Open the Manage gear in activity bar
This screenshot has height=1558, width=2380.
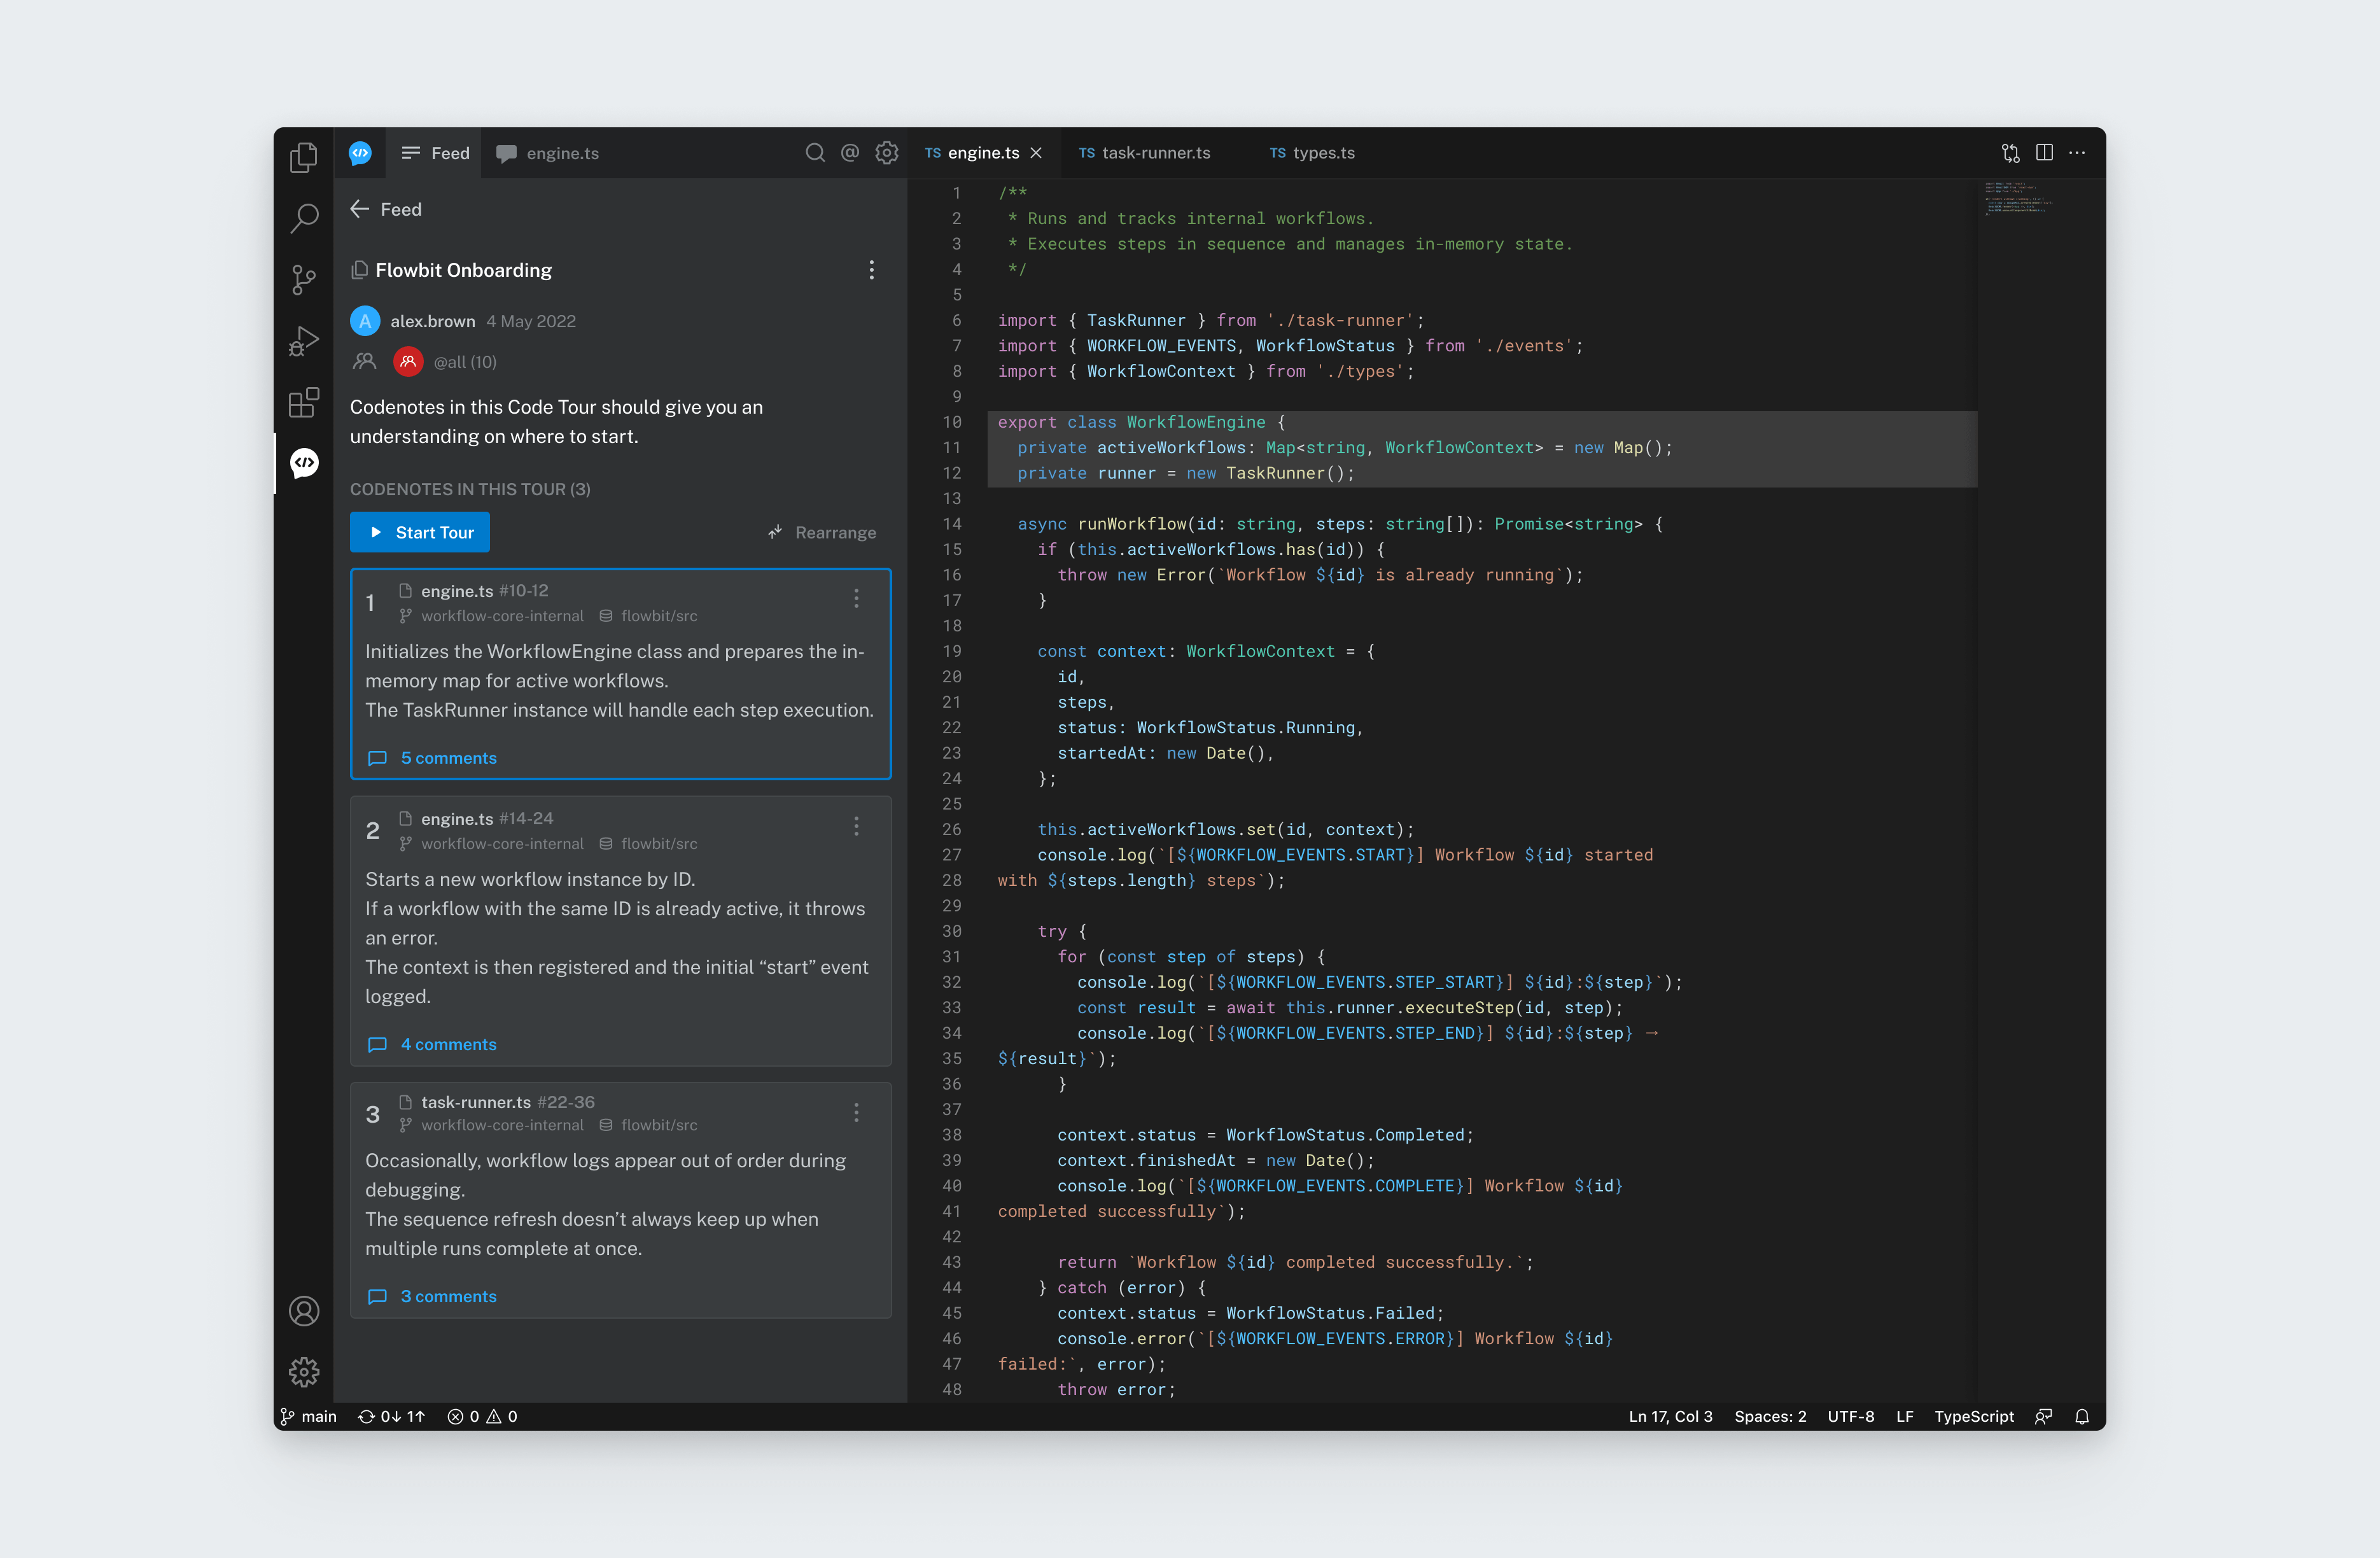pyautogui.click(x=304, y=1372)
